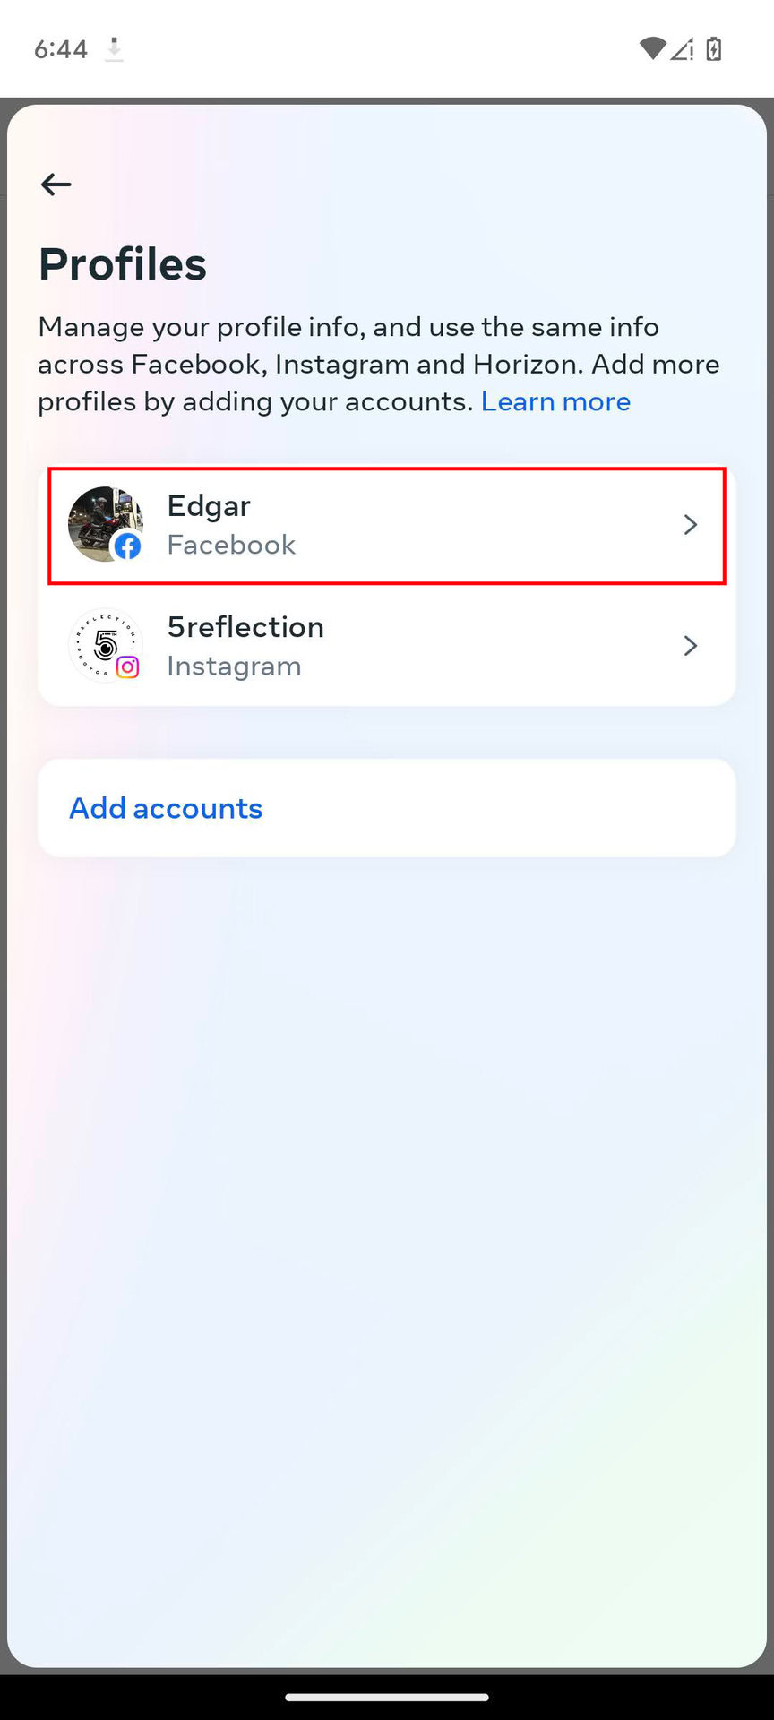Tap the Instagram label under 5reflection

(234, 666)
